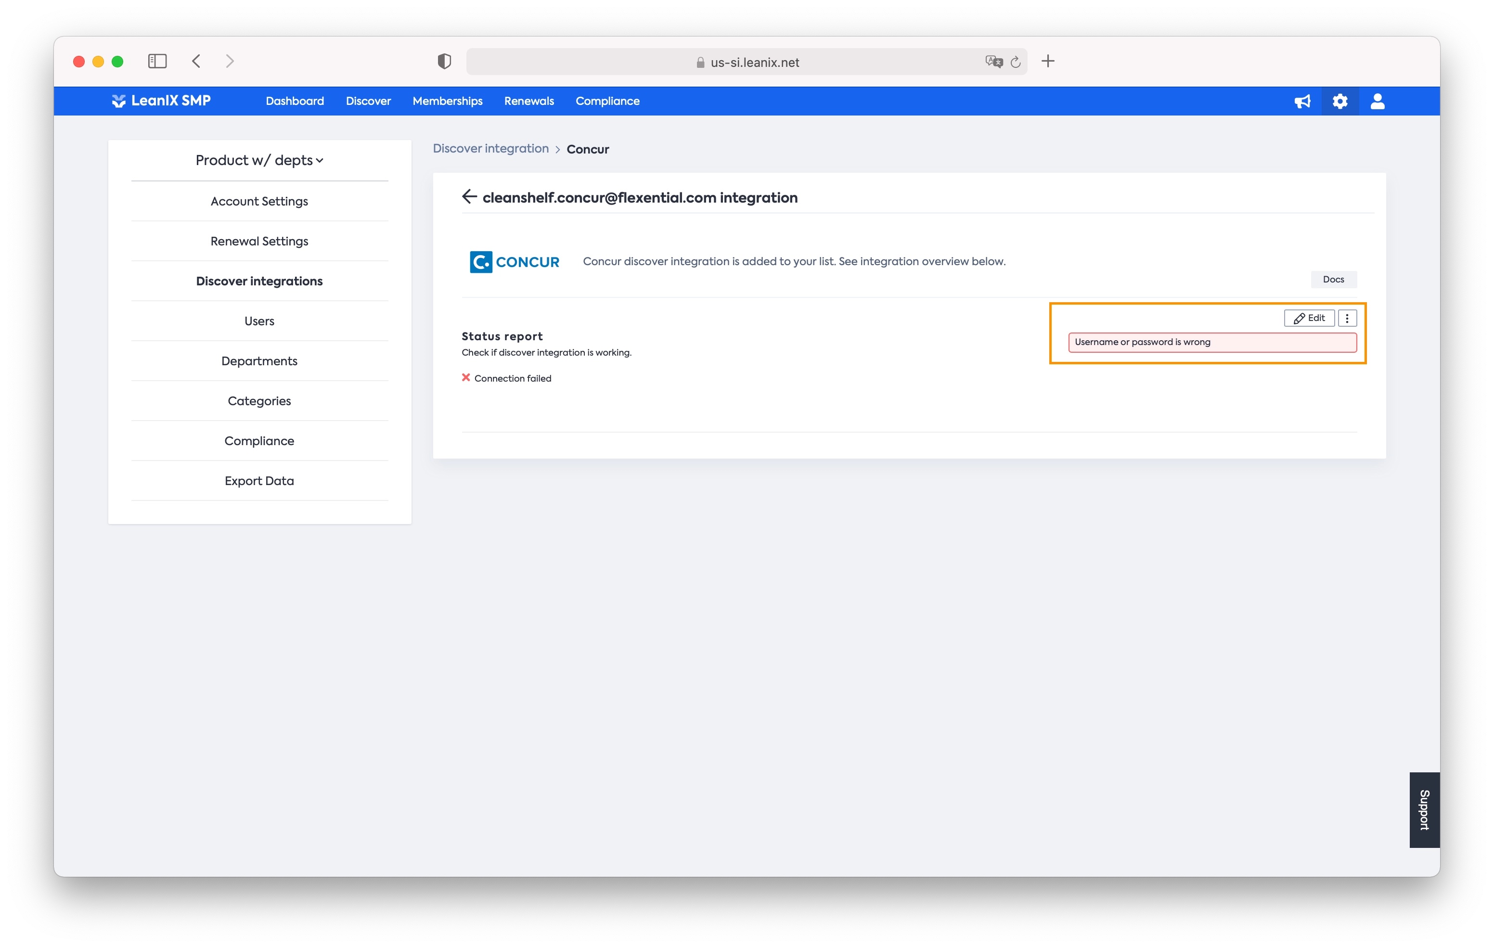This screenshot has width=1494, height=948.
Task: Open settings via the gear icon
Action: click(x=1339, y=101)
